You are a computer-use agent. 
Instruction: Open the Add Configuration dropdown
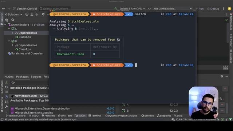tap(173, 9)
